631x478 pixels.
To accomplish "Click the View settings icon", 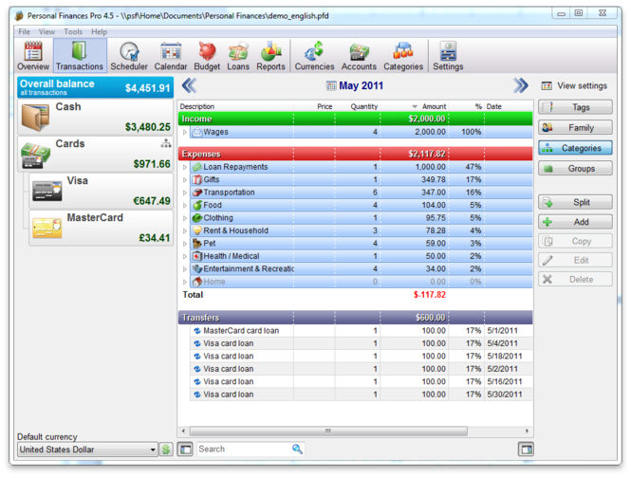I will pos(547,85).
